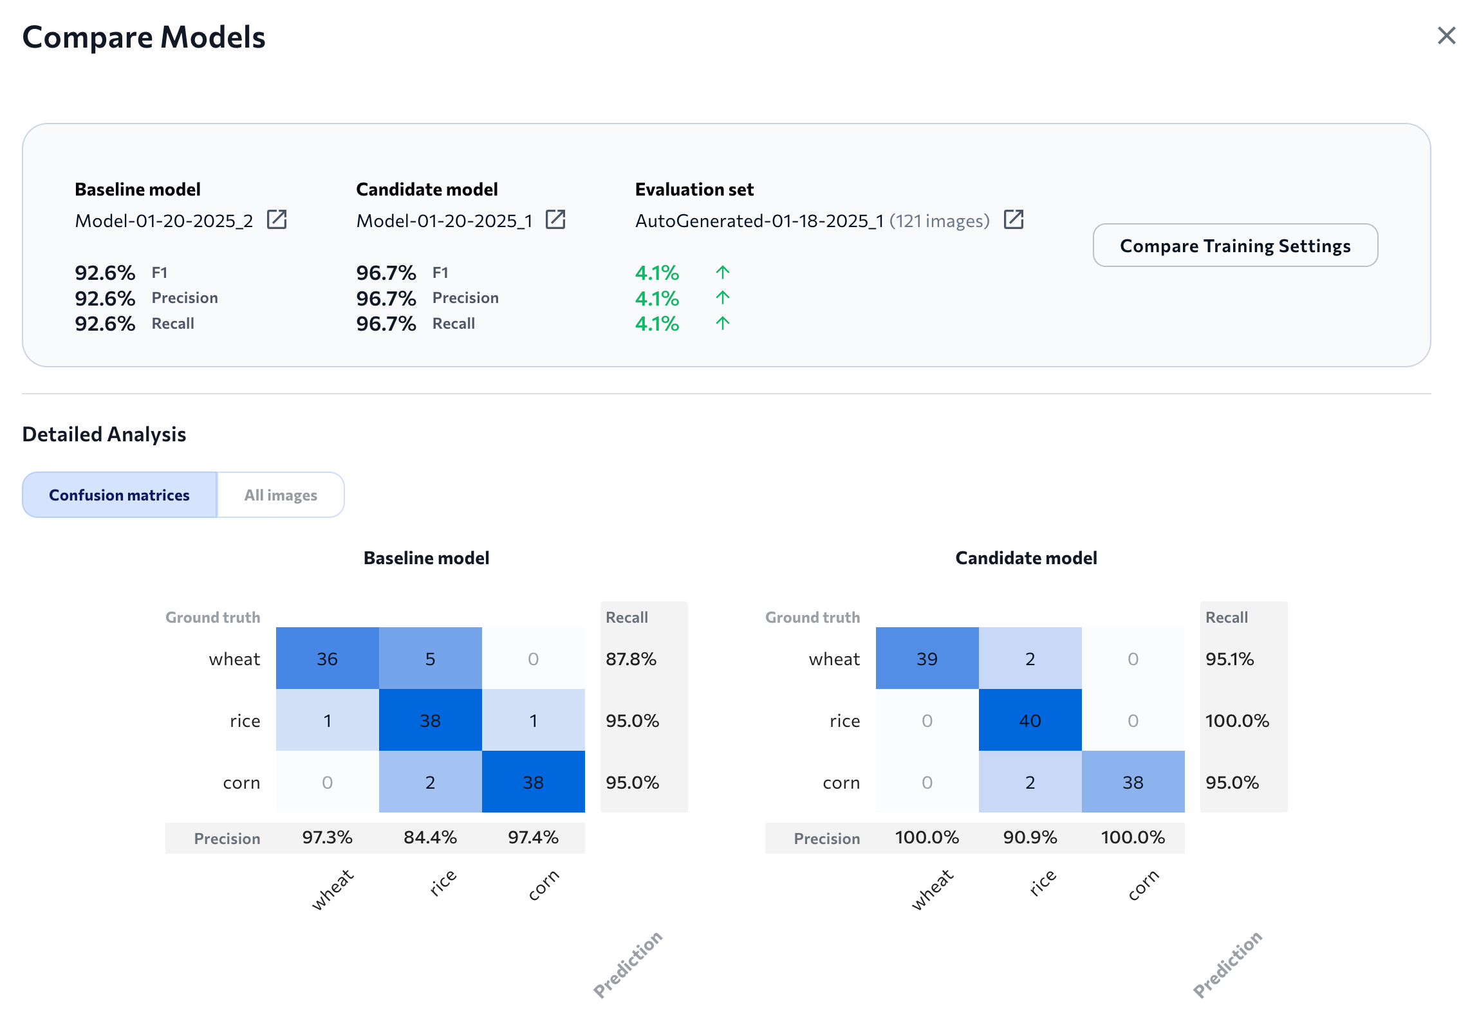Open the baseline model external link icon

pos(276,220)
